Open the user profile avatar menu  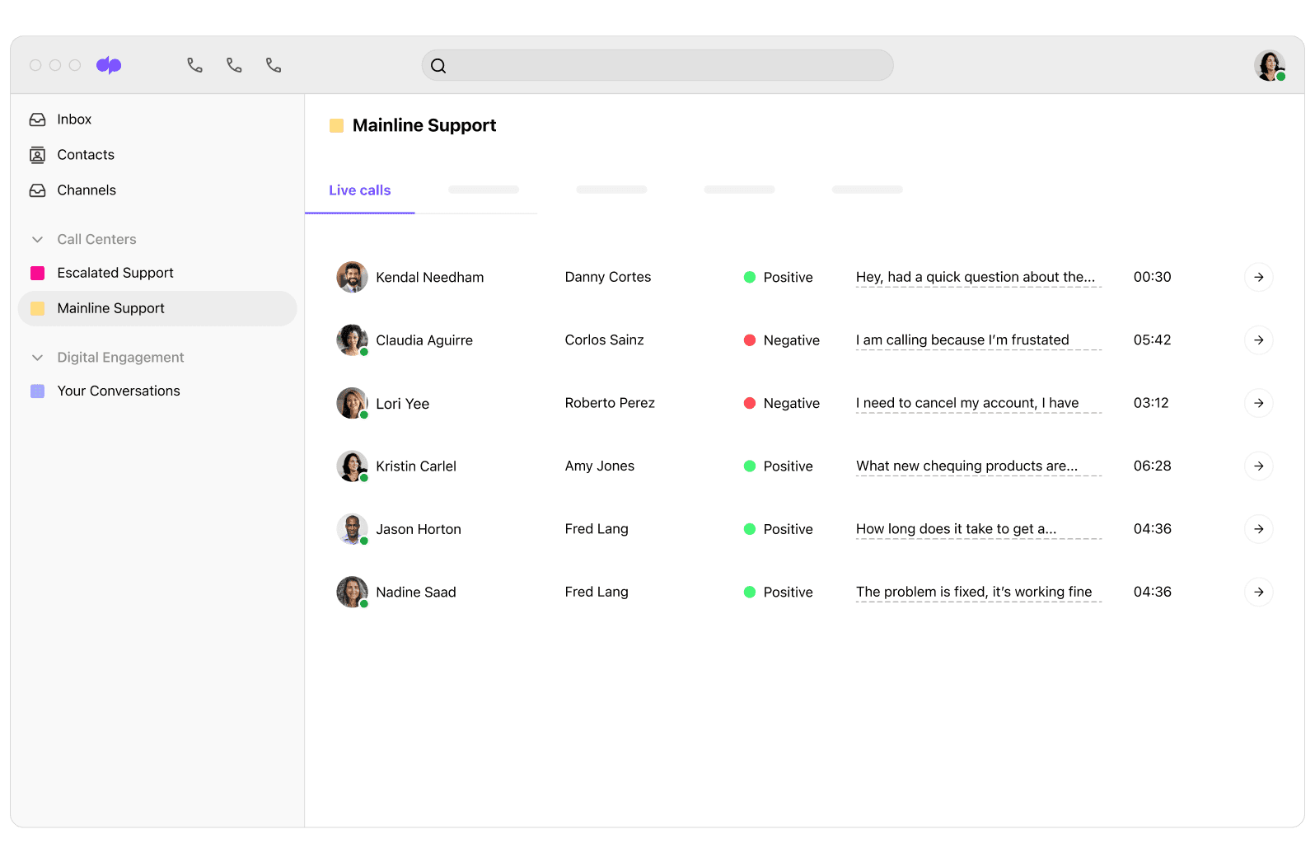pyautogui.click(x=1269, y=65)
